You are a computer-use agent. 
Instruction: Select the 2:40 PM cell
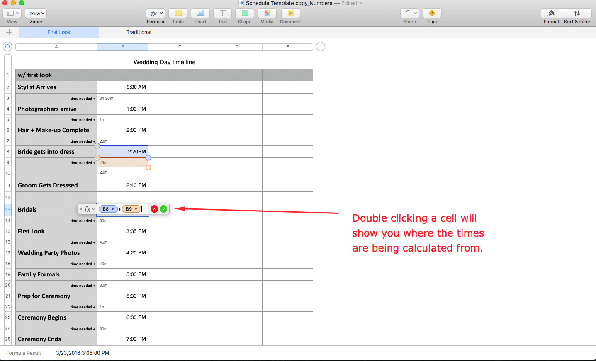tap(123, 185)
